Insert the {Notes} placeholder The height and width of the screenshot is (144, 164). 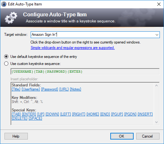pyautogui.click(x=75, y=89)
